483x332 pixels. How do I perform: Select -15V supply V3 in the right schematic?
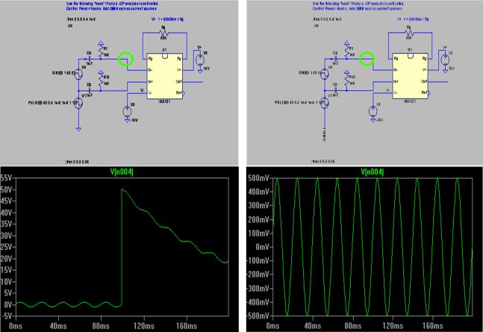click(x=373, y=111)
